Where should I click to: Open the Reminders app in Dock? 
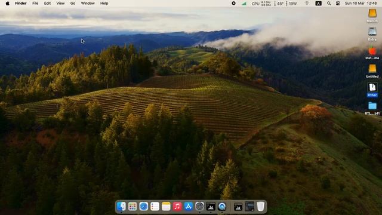tap(155, 207)
